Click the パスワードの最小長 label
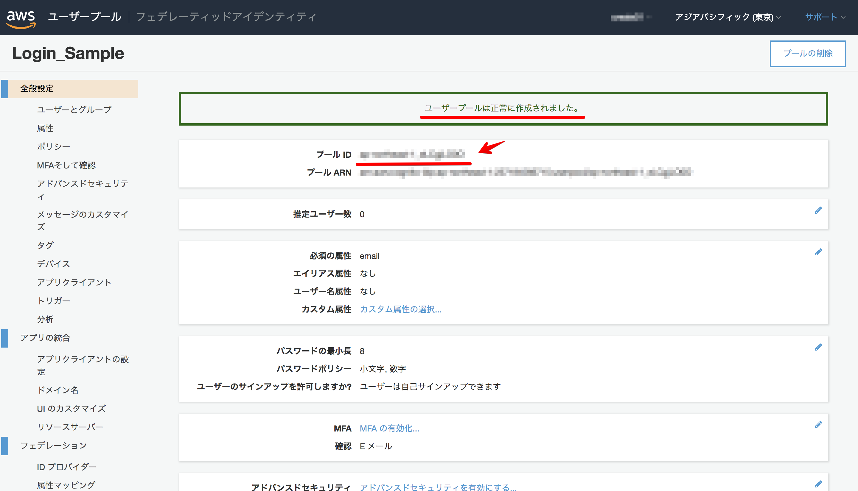Image resolution: width=858 pixels, height=491 pixels. coord(314,351)
